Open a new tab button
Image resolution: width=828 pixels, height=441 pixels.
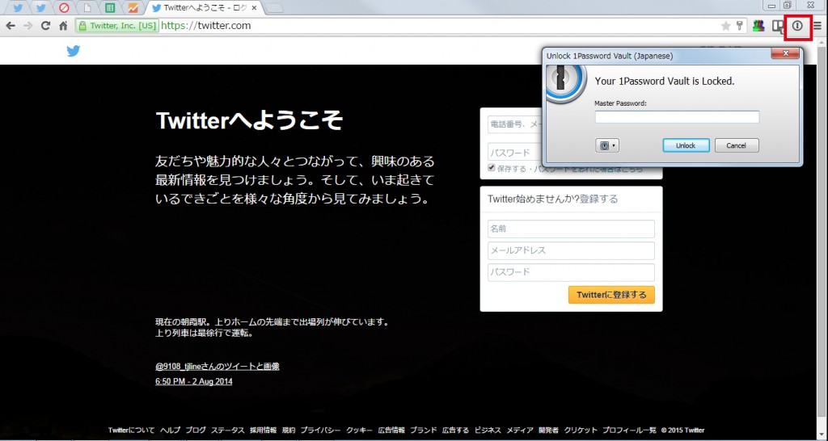pyautogui.click(x=273, y=8)
